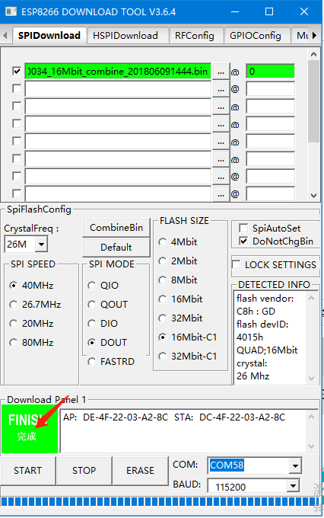
Task: Open the BAUD rate dropdown showing 115200
Action: [x=292, y=486]
